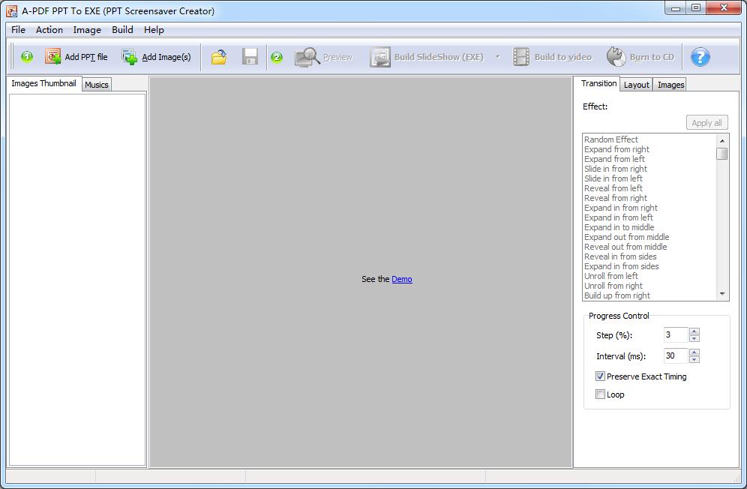This screenshot has height=489, width=747.
Task: Open the Demo link
Action: 401,279
